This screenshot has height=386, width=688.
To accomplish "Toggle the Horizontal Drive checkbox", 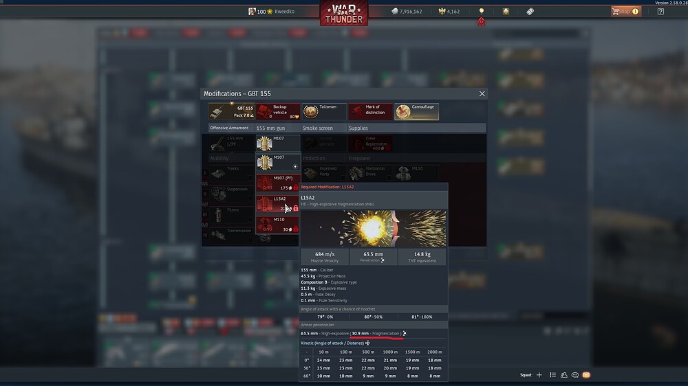I will 389,178.
